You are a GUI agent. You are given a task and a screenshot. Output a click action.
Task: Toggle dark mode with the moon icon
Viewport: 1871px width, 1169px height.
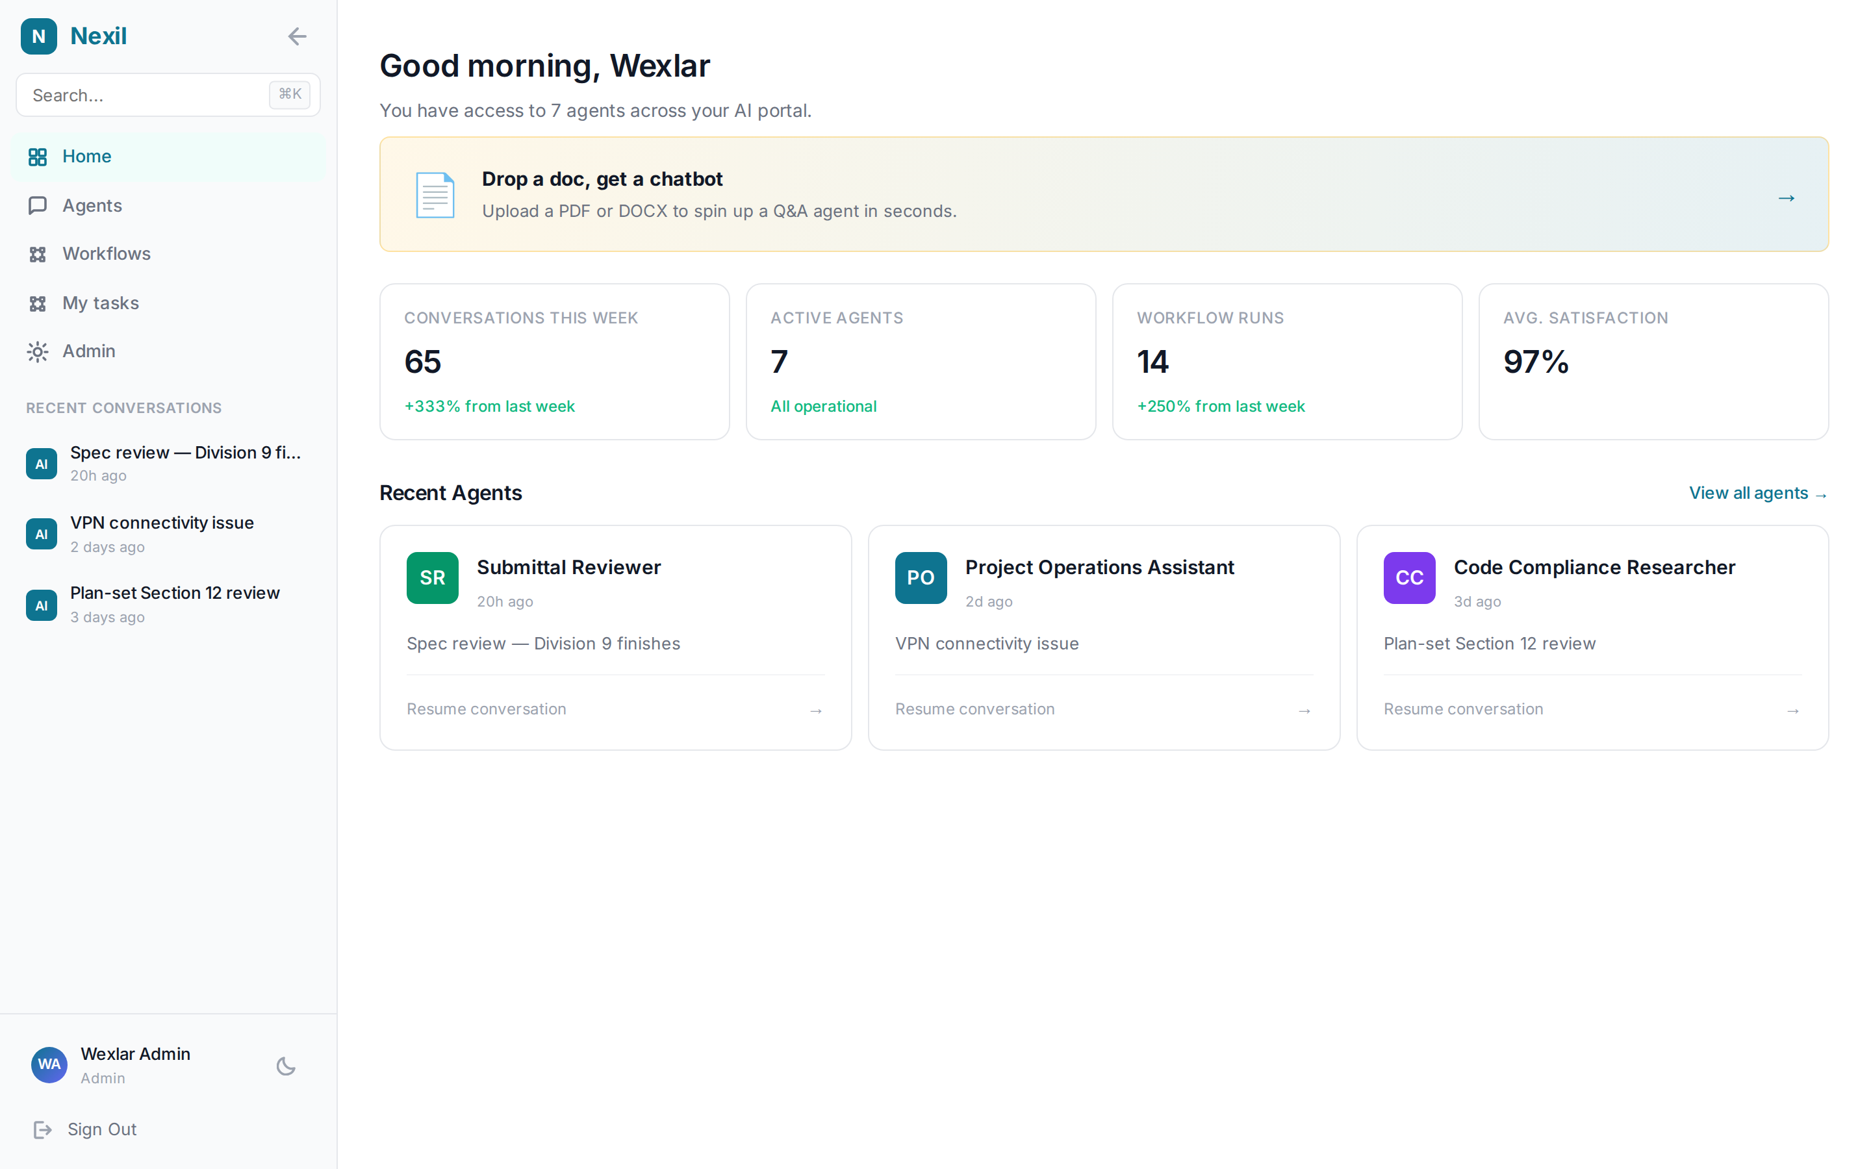286,1066
